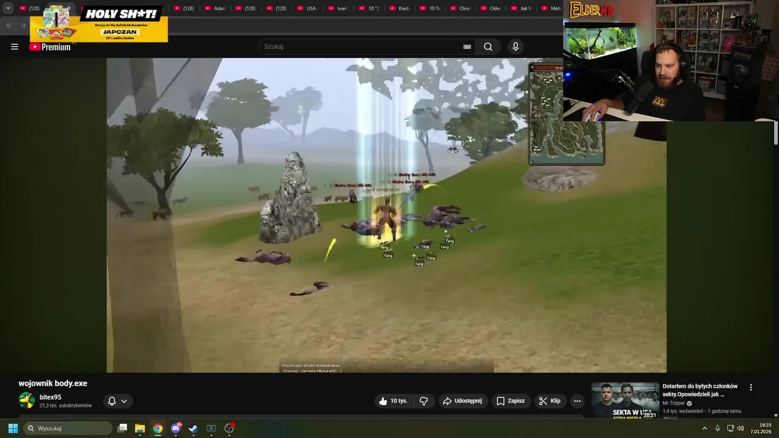Switch to the "Odw" browser tab

pyautogui.click(x=491, y=9)
